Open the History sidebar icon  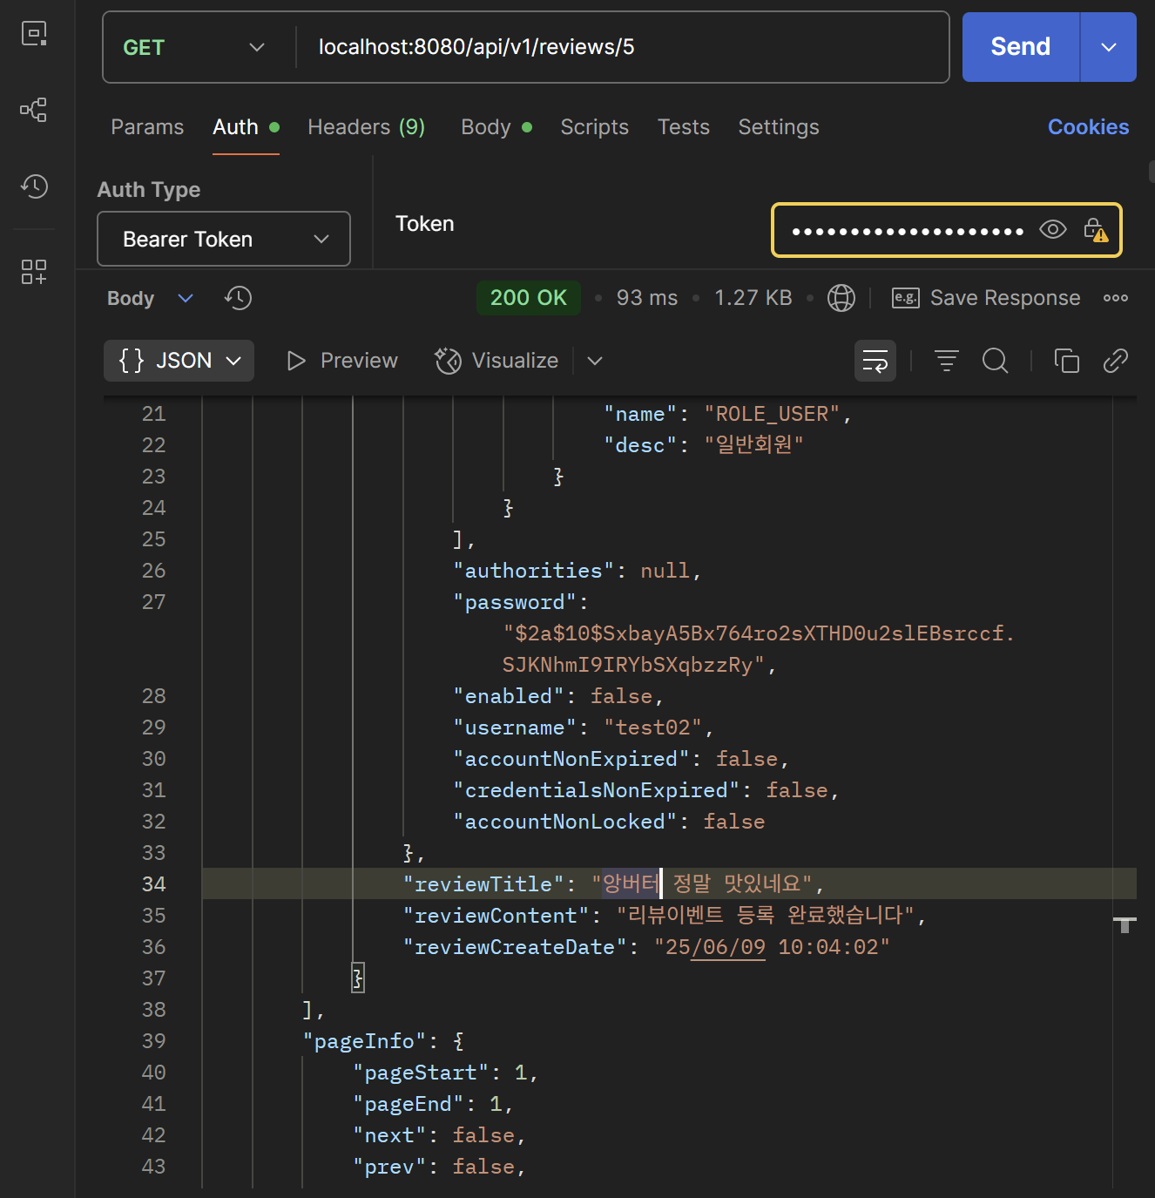(34, 186)
